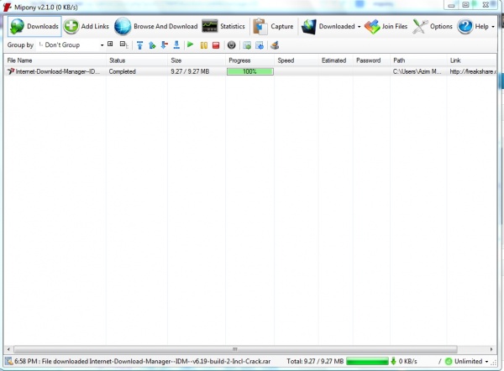Sort by Estimated column header
Image resolution: width=504 pixels, height=371 pixels.
pyautogui.click(x=336, y=60)
